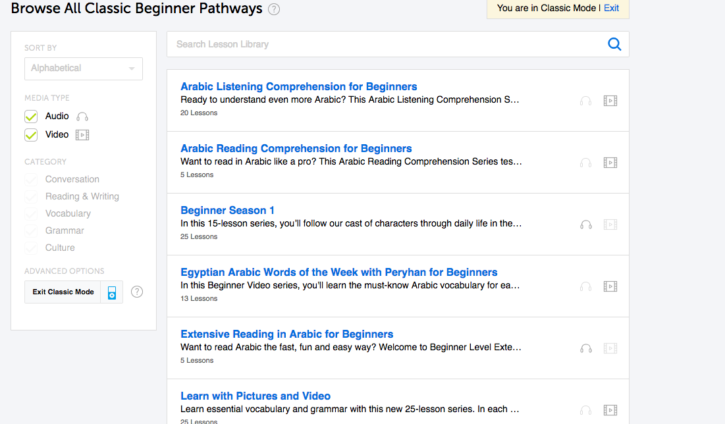Click video icon for Egyptian Arabic Words of the Week
Viewport: 725px width, 424px height.
pyautogui.click(x=610, y=286)
